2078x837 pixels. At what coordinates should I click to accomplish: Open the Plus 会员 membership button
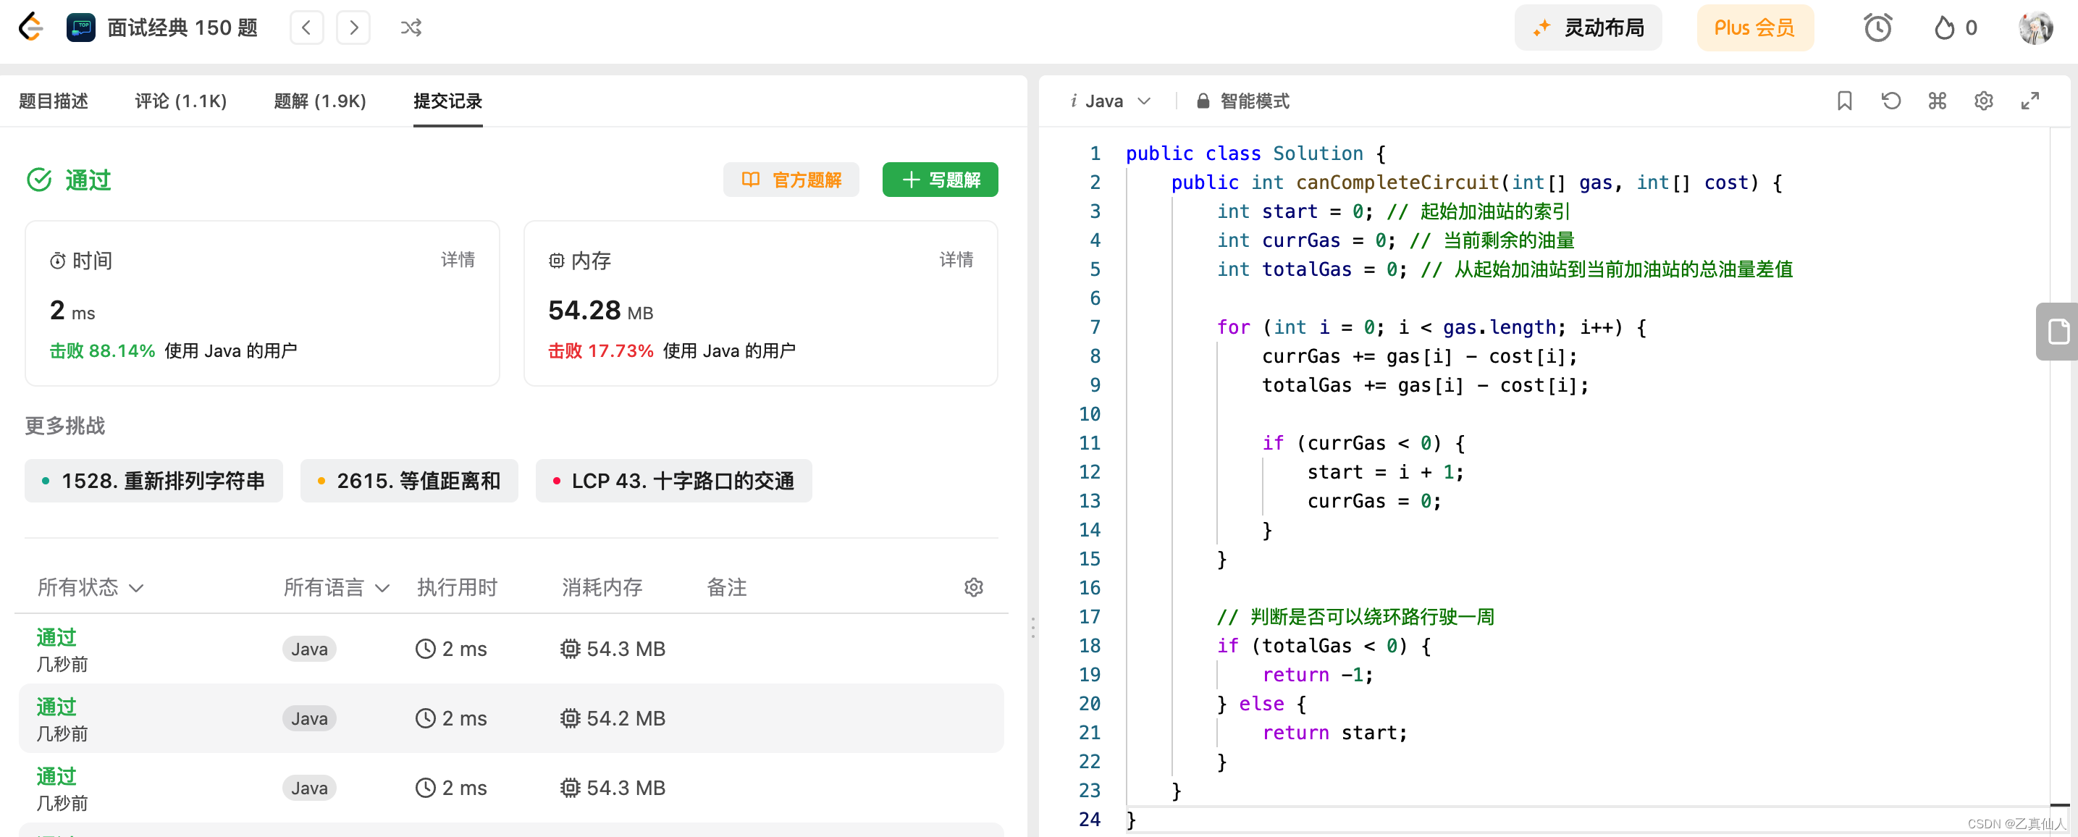(1754, 28)
